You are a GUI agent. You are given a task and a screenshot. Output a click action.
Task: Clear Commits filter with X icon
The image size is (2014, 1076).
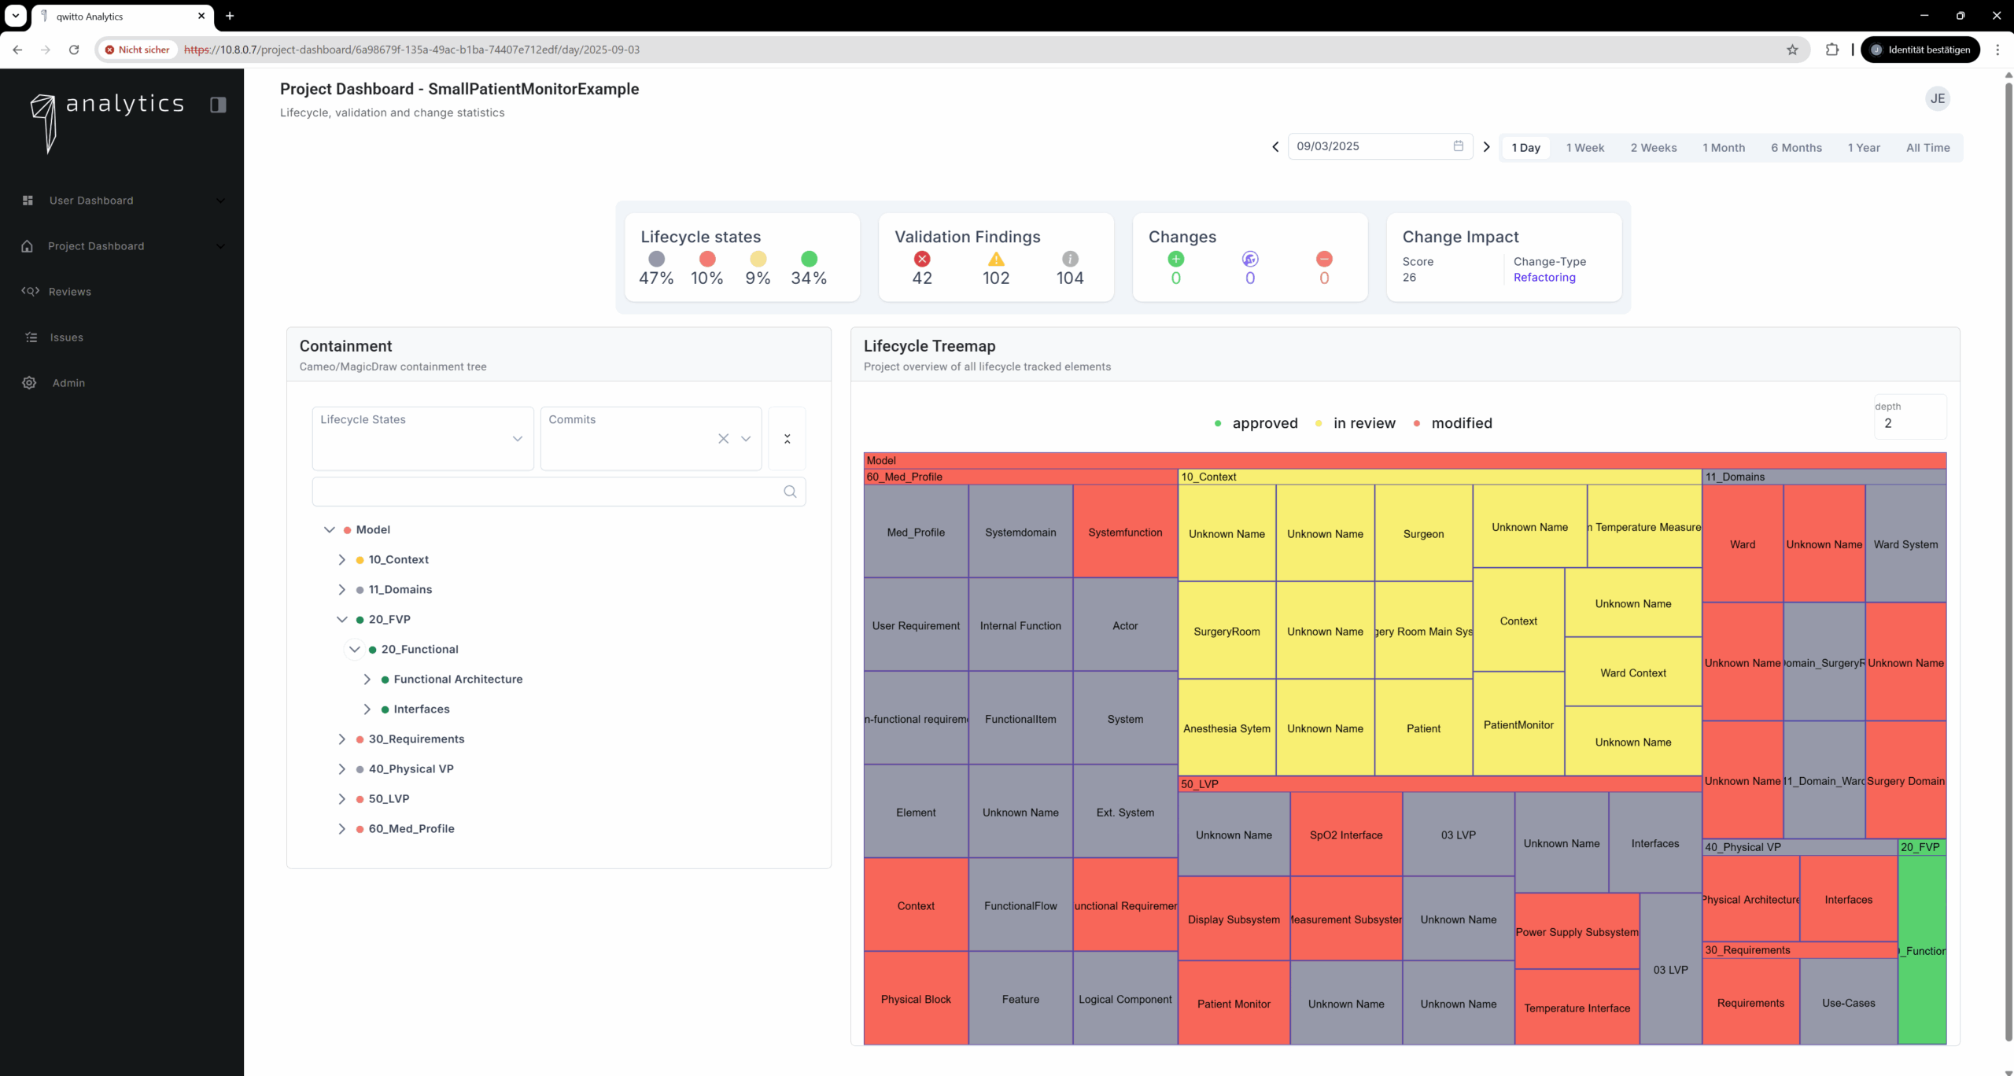pyautogui.click(x=723, y=439)
